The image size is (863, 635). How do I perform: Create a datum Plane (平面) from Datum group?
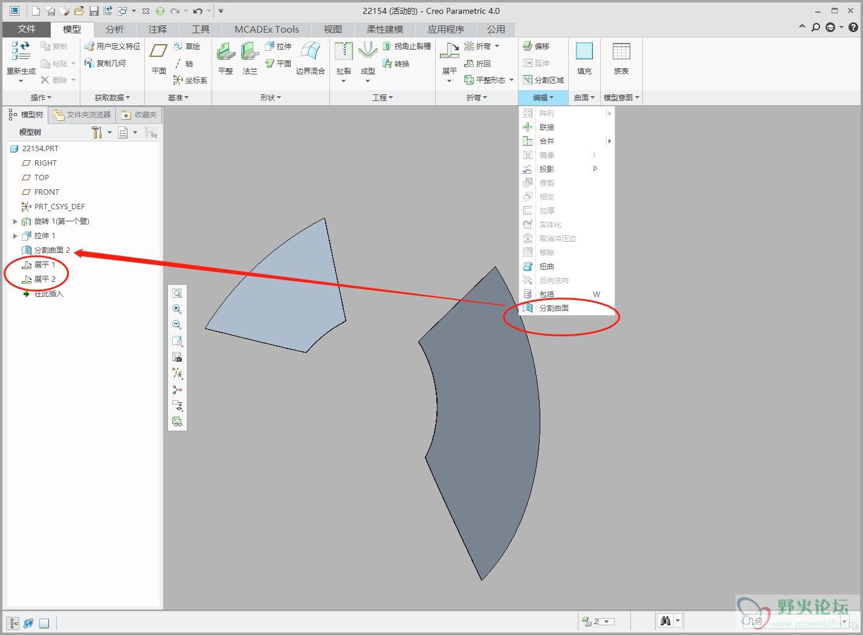coord(158,59)
